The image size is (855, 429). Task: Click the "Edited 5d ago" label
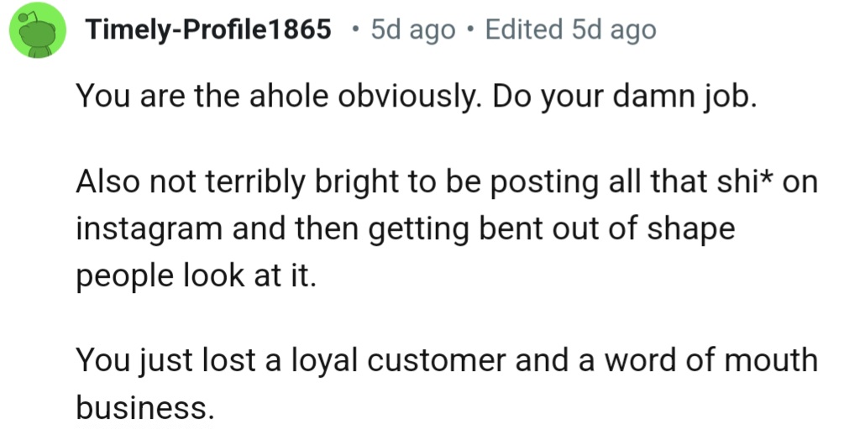(570, 30)
